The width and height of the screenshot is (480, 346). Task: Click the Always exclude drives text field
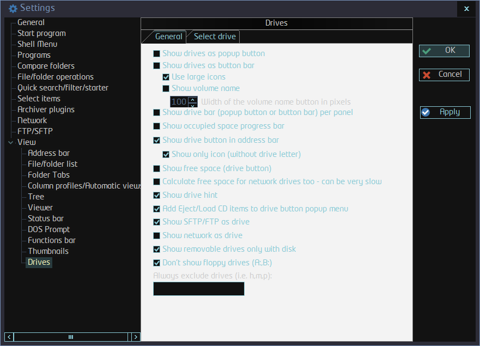click(x=198, y=289)
